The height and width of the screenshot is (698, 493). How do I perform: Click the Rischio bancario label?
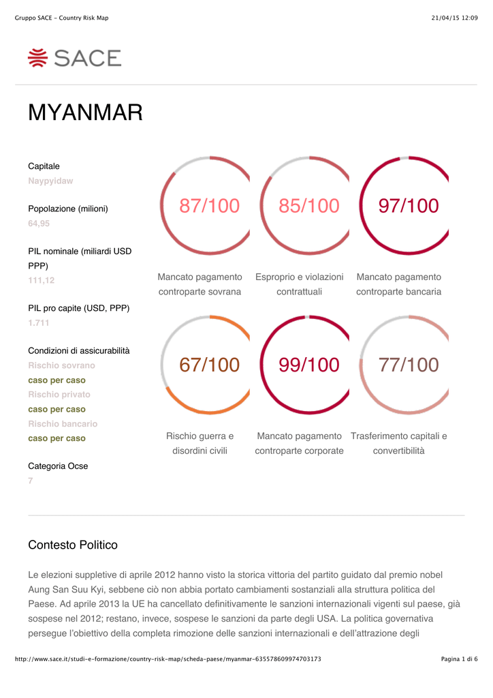(63, 424)
